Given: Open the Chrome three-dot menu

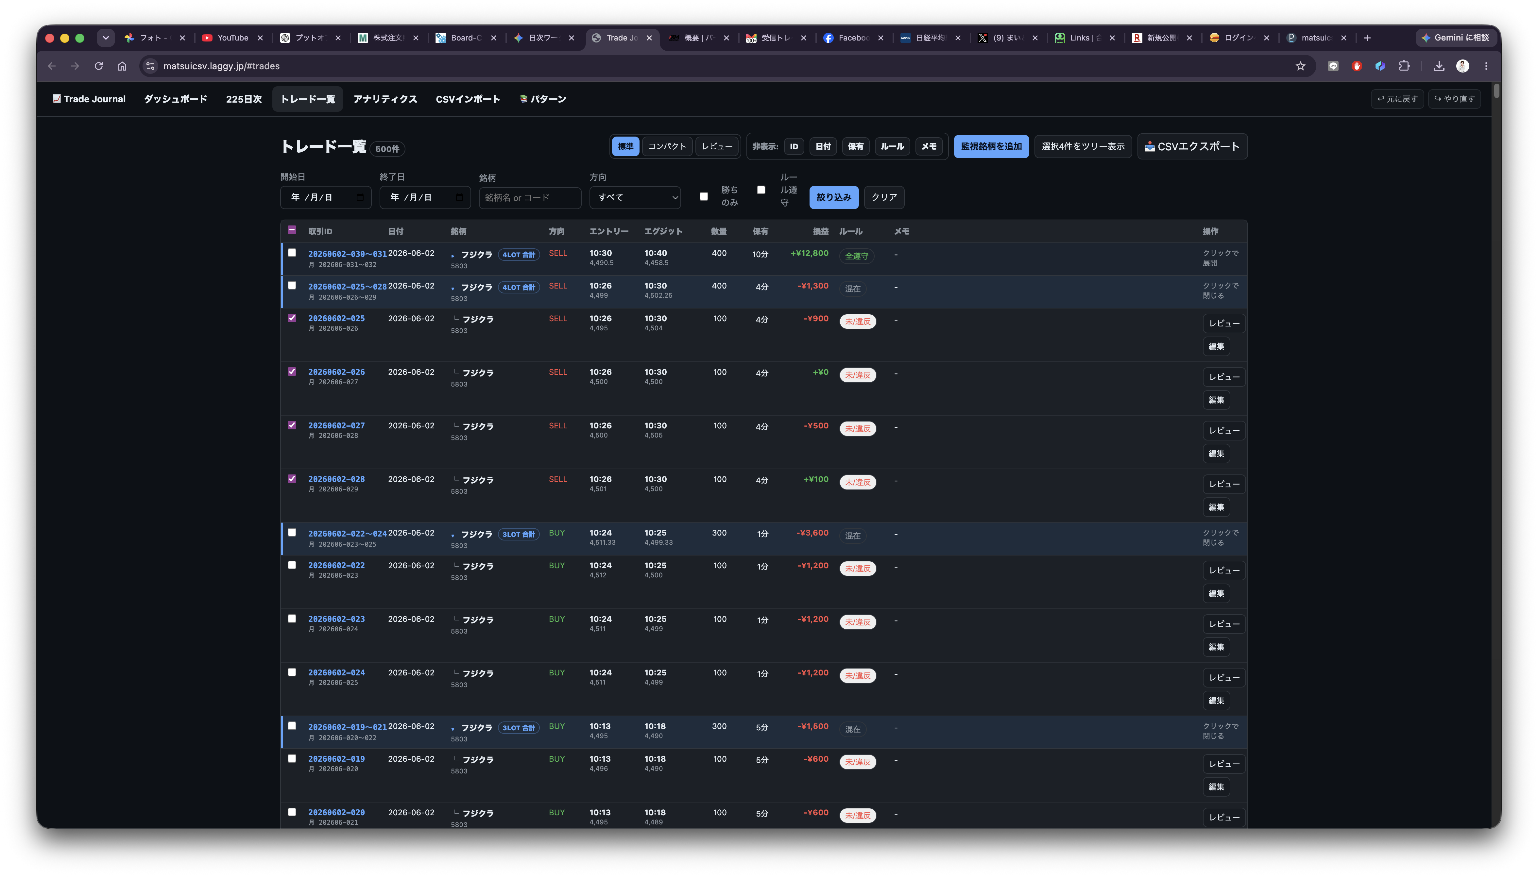Looking at the screenshot, I should [1486, 66].
